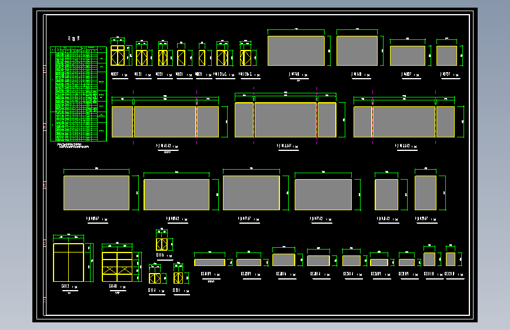This screenshot has height=330, width=510.
Task: Select the double door elevation with transom panes
Action: [118, 56]
